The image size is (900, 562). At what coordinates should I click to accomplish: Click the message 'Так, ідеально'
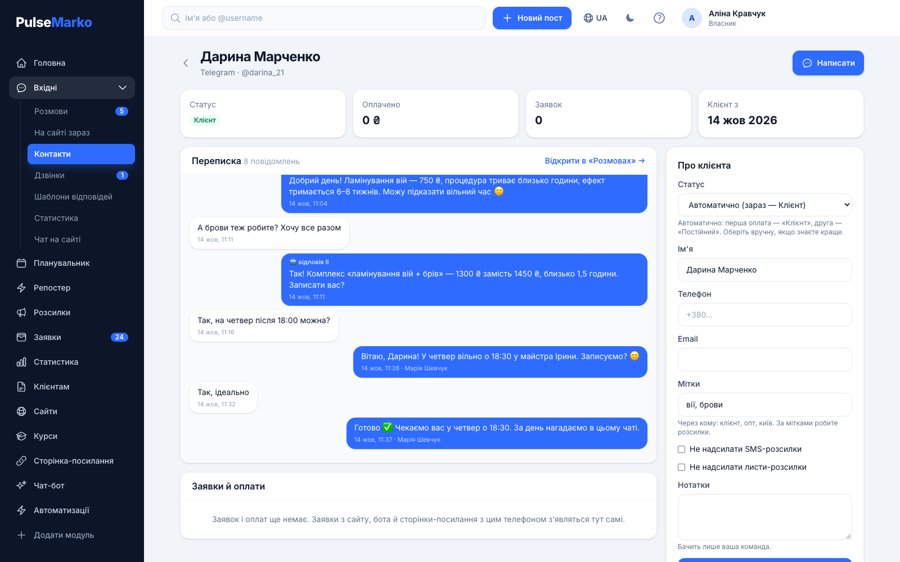[223, 398]
